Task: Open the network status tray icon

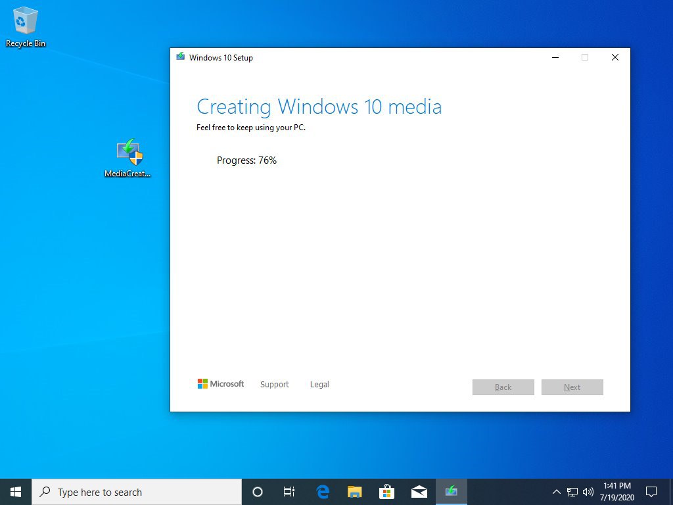Action: pos(572,492)
